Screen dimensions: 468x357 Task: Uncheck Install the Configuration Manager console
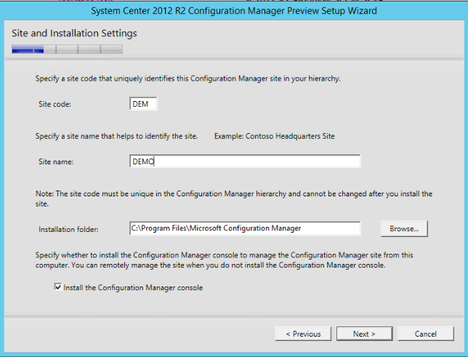[x=58, y=288]
